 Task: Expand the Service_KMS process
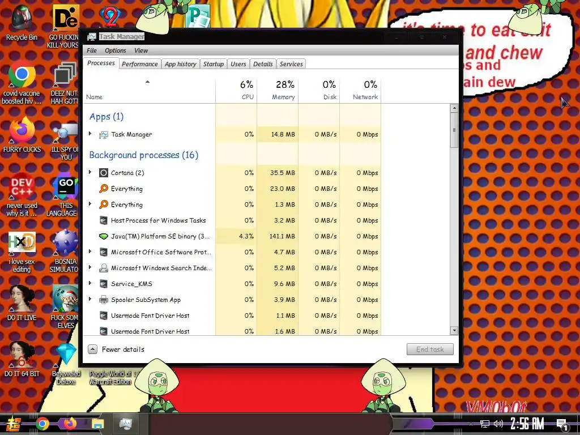[x=90, y=283]
